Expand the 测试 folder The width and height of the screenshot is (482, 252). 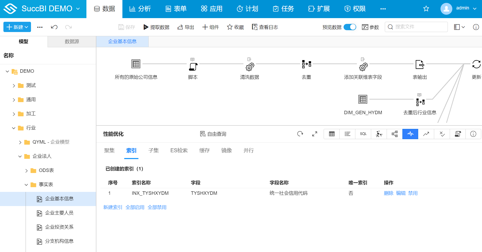(14, 85)
